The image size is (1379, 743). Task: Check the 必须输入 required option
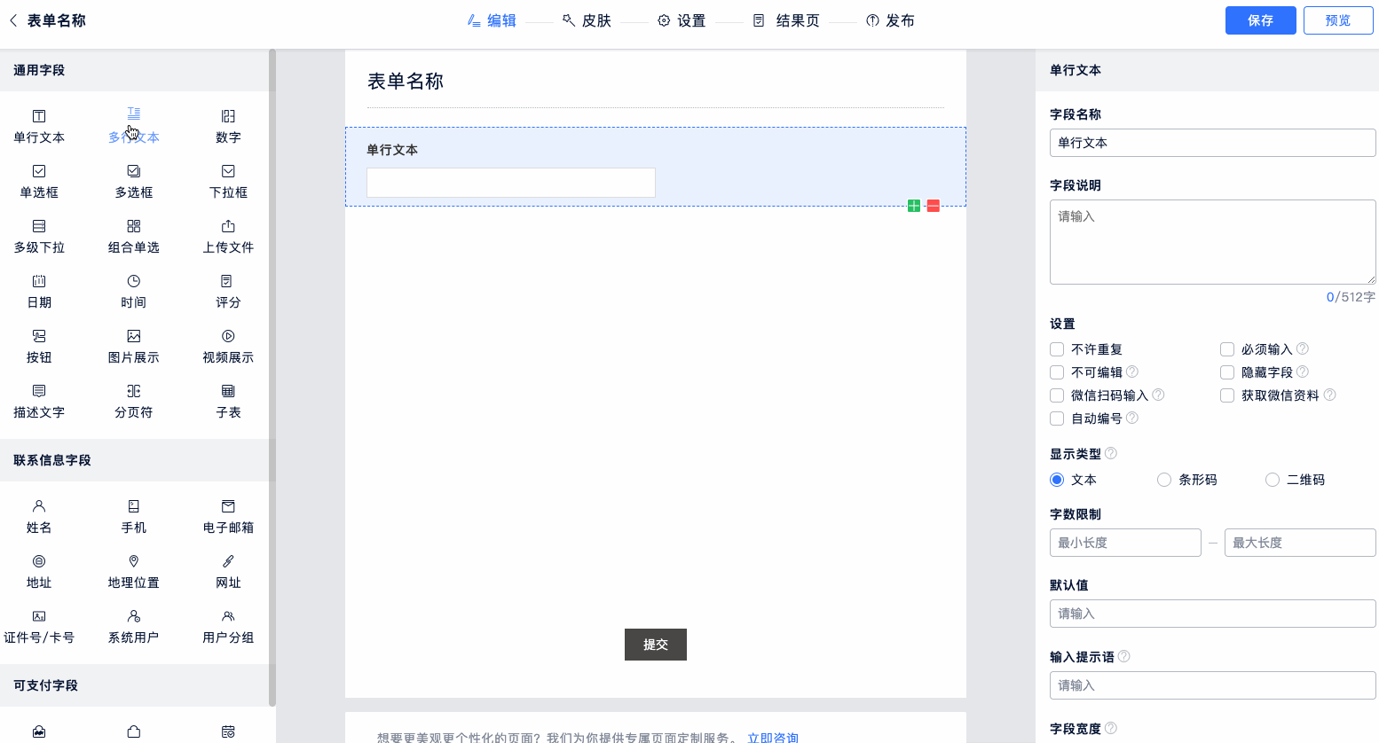[1227, 349]
